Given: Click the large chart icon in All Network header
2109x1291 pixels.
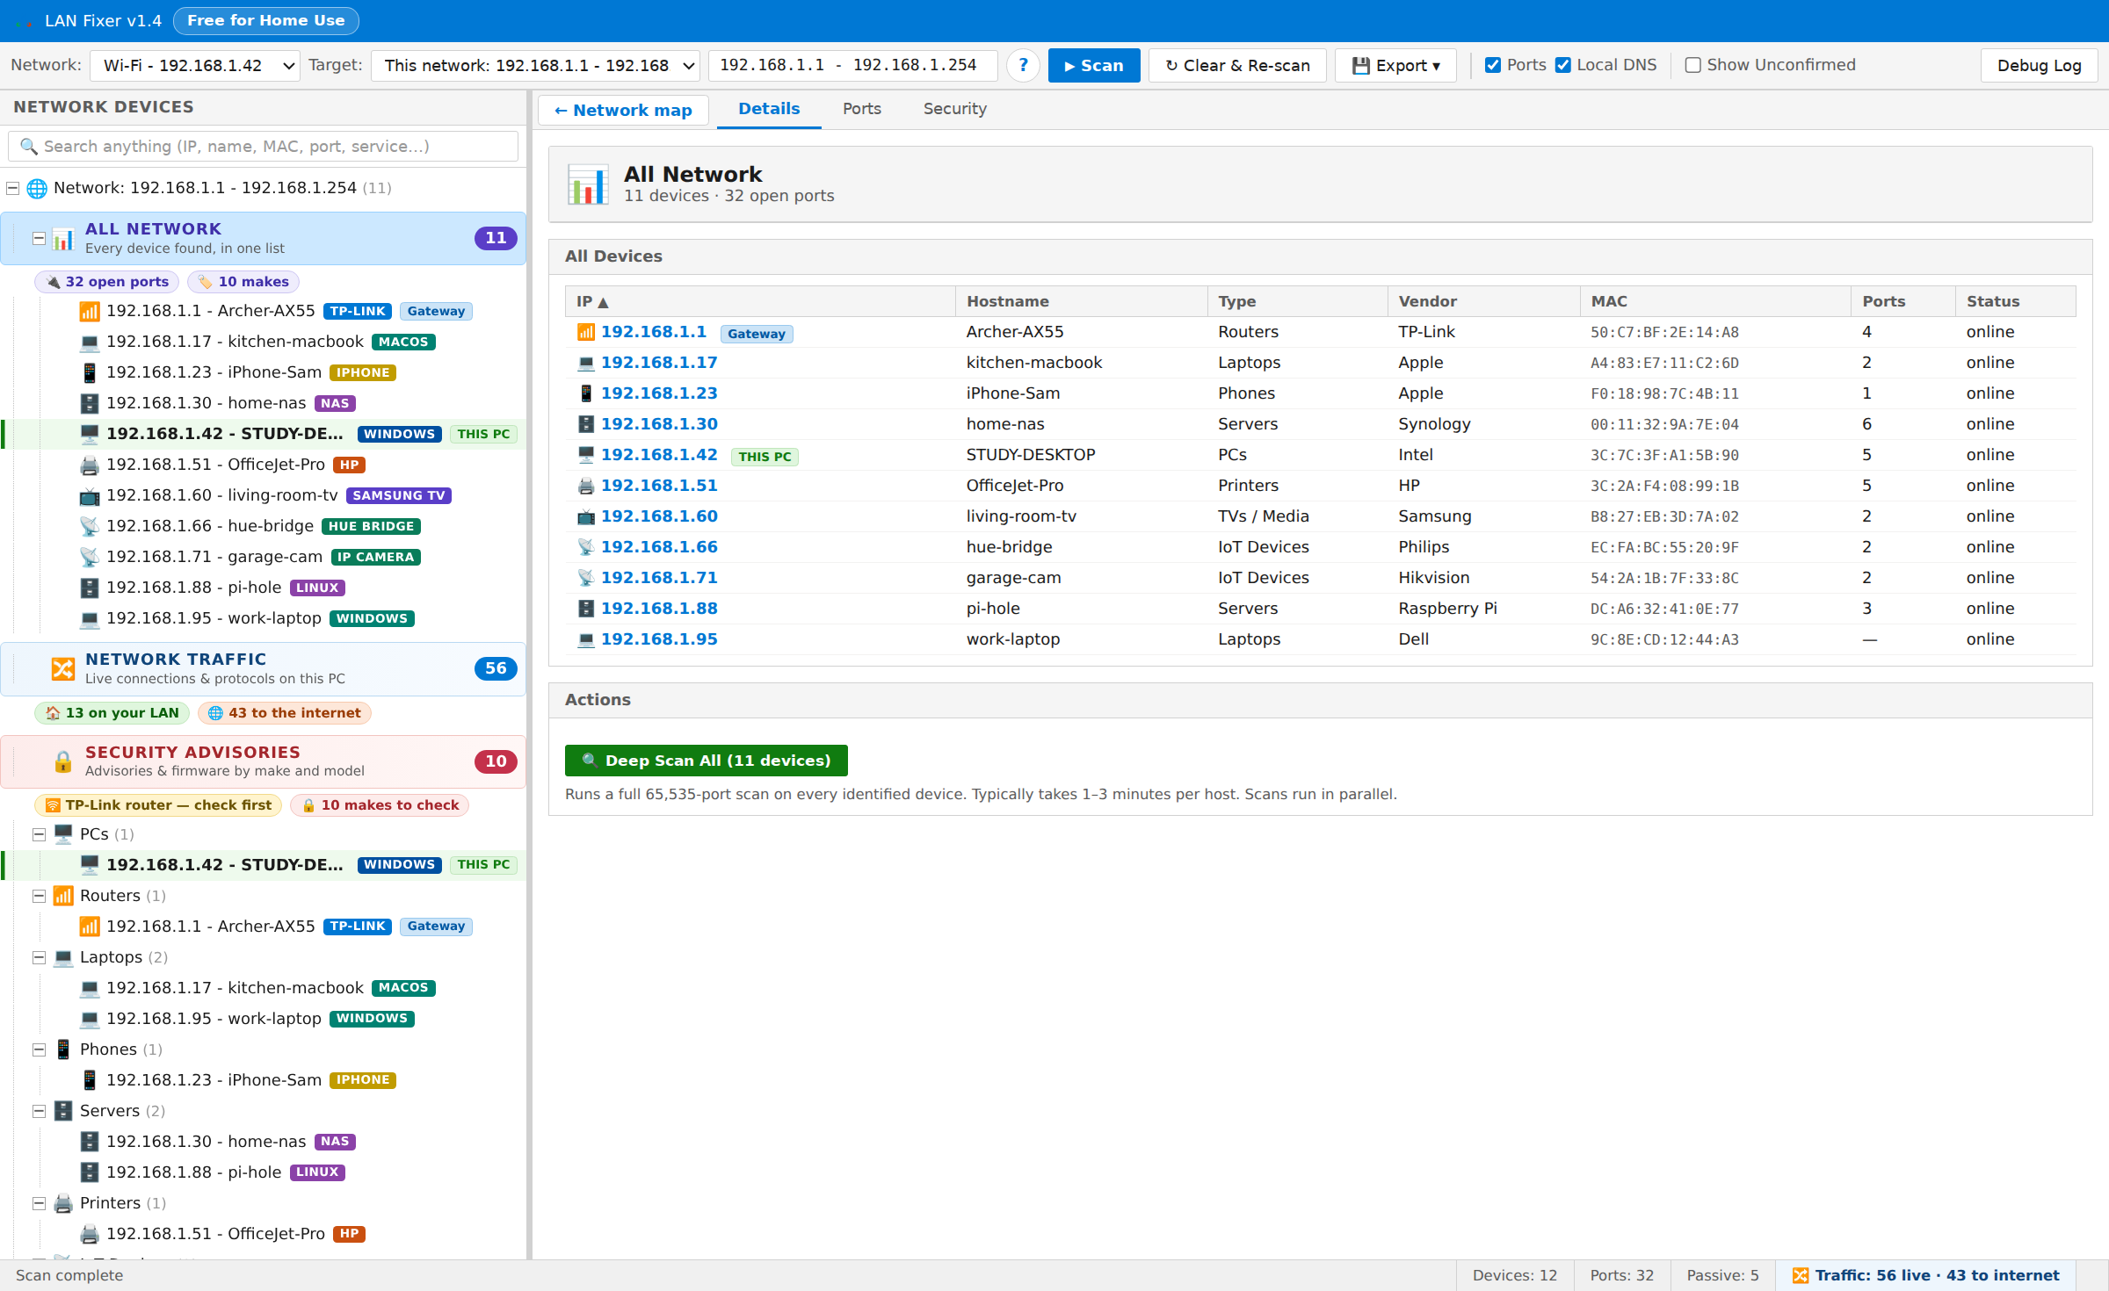Looking at the screenshot, I should 587,184.
